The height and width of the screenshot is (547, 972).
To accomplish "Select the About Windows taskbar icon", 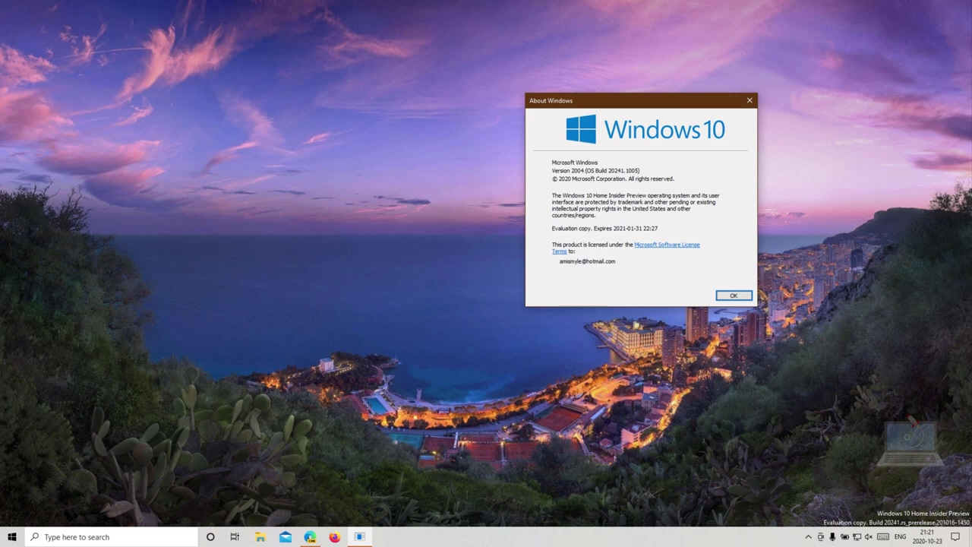I will pyautogui.click(x=360, y=537).
